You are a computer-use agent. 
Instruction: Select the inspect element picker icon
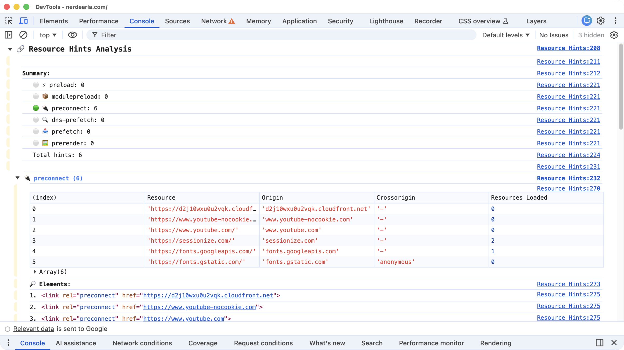[x=9, y=21]
